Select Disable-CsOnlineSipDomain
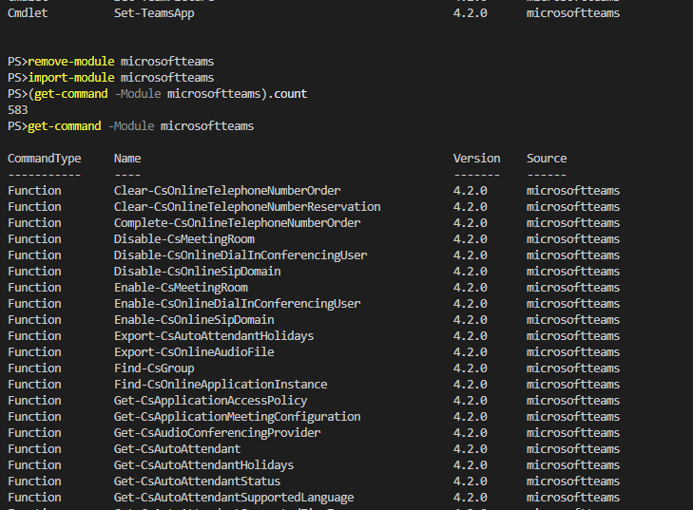Screen dimensions: 693x510 (197, 272)
